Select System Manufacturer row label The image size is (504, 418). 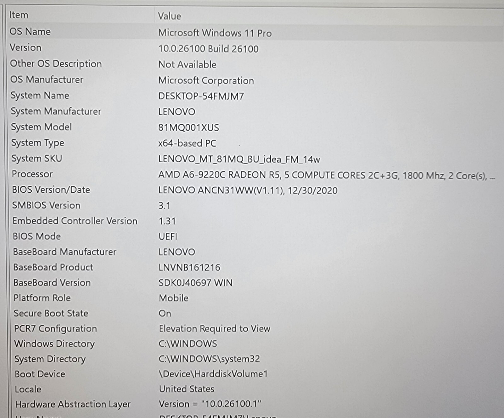56,111
